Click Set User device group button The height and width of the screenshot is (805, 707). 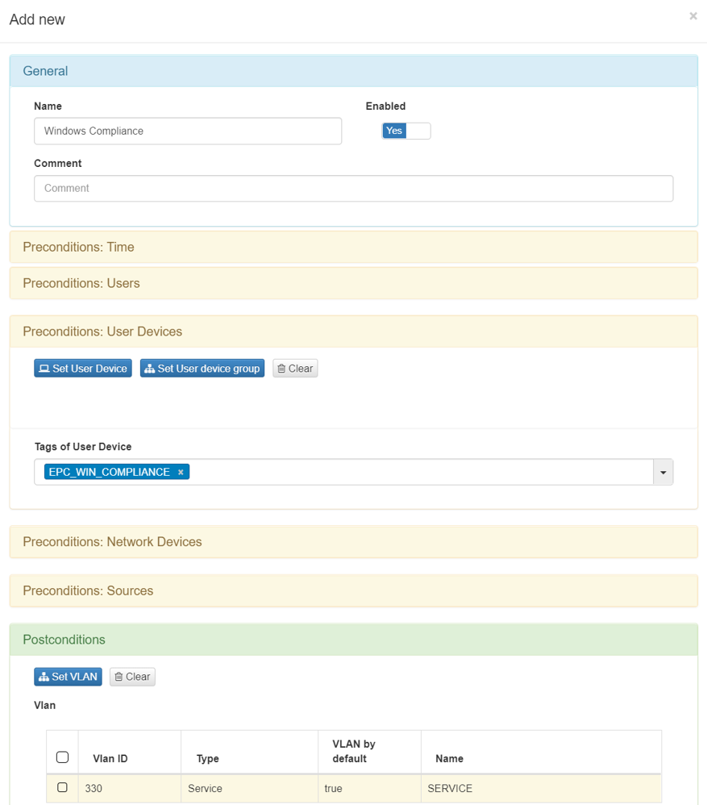click(x=202, y=369)
